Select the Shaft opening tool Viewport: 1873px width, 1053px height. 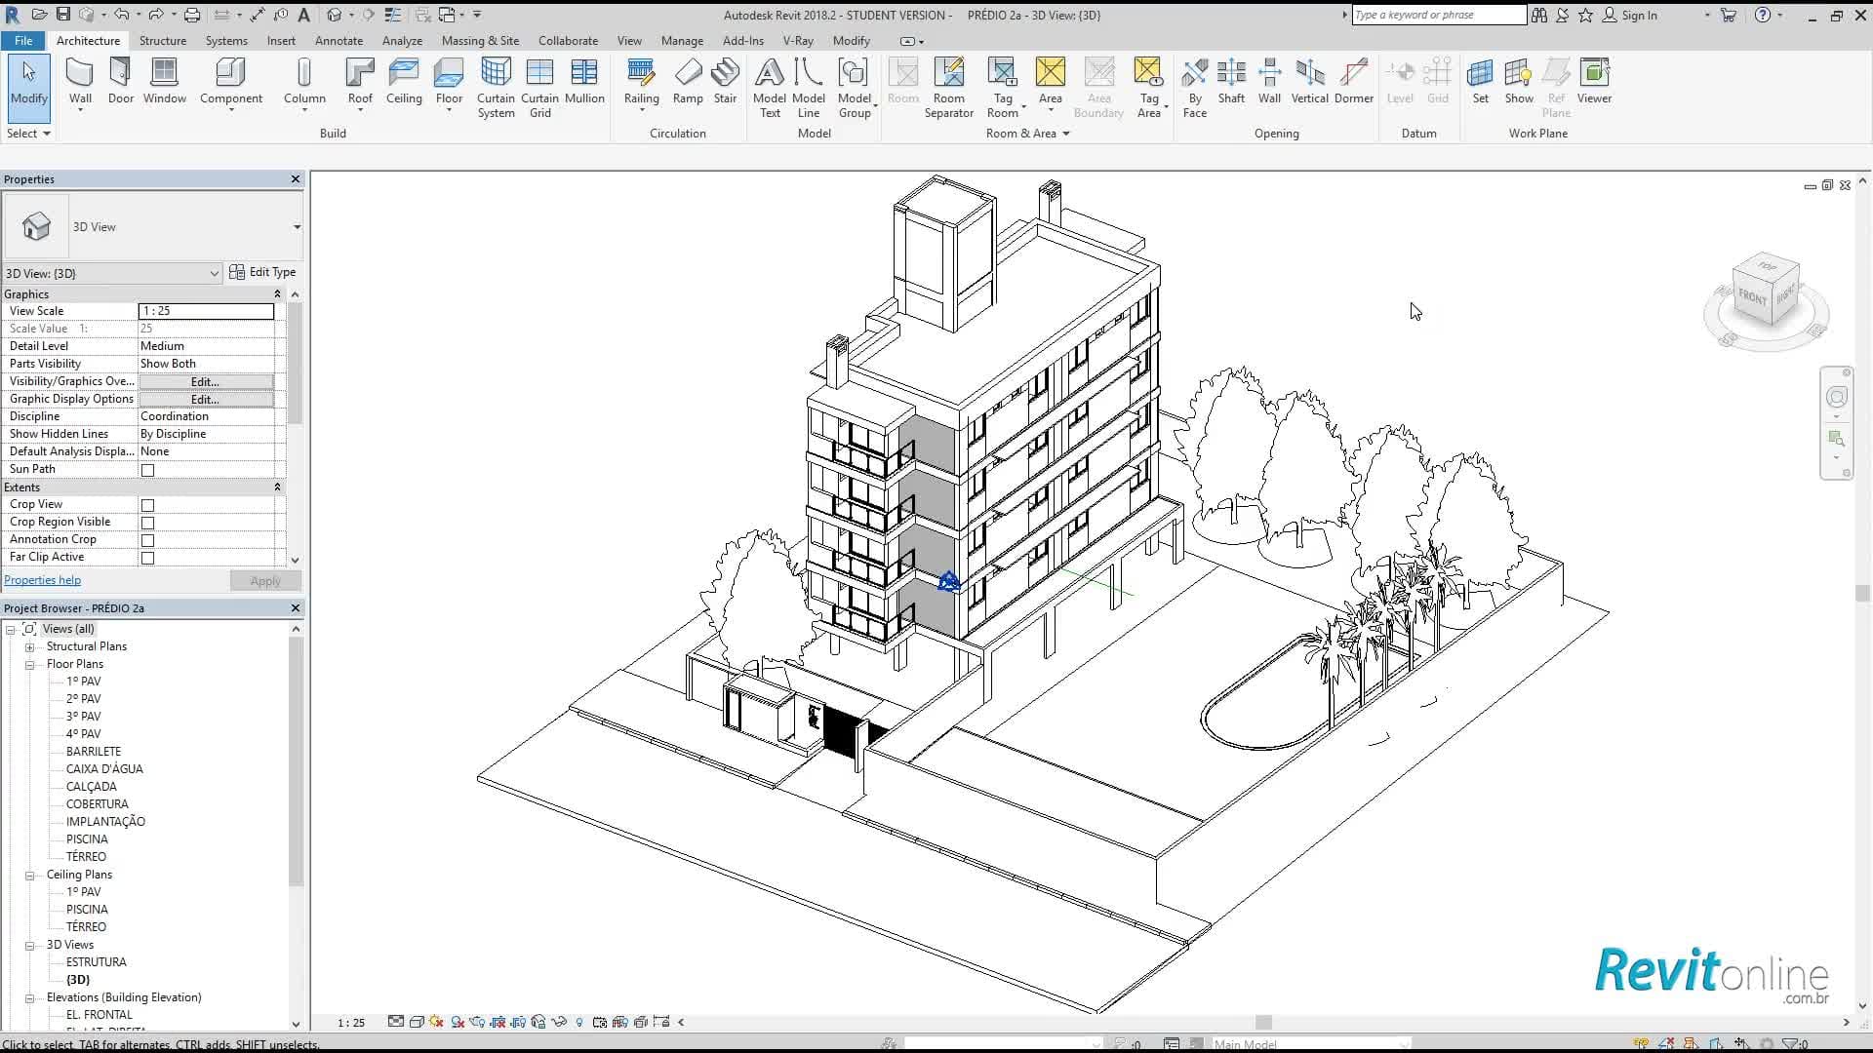[1231, 82]
